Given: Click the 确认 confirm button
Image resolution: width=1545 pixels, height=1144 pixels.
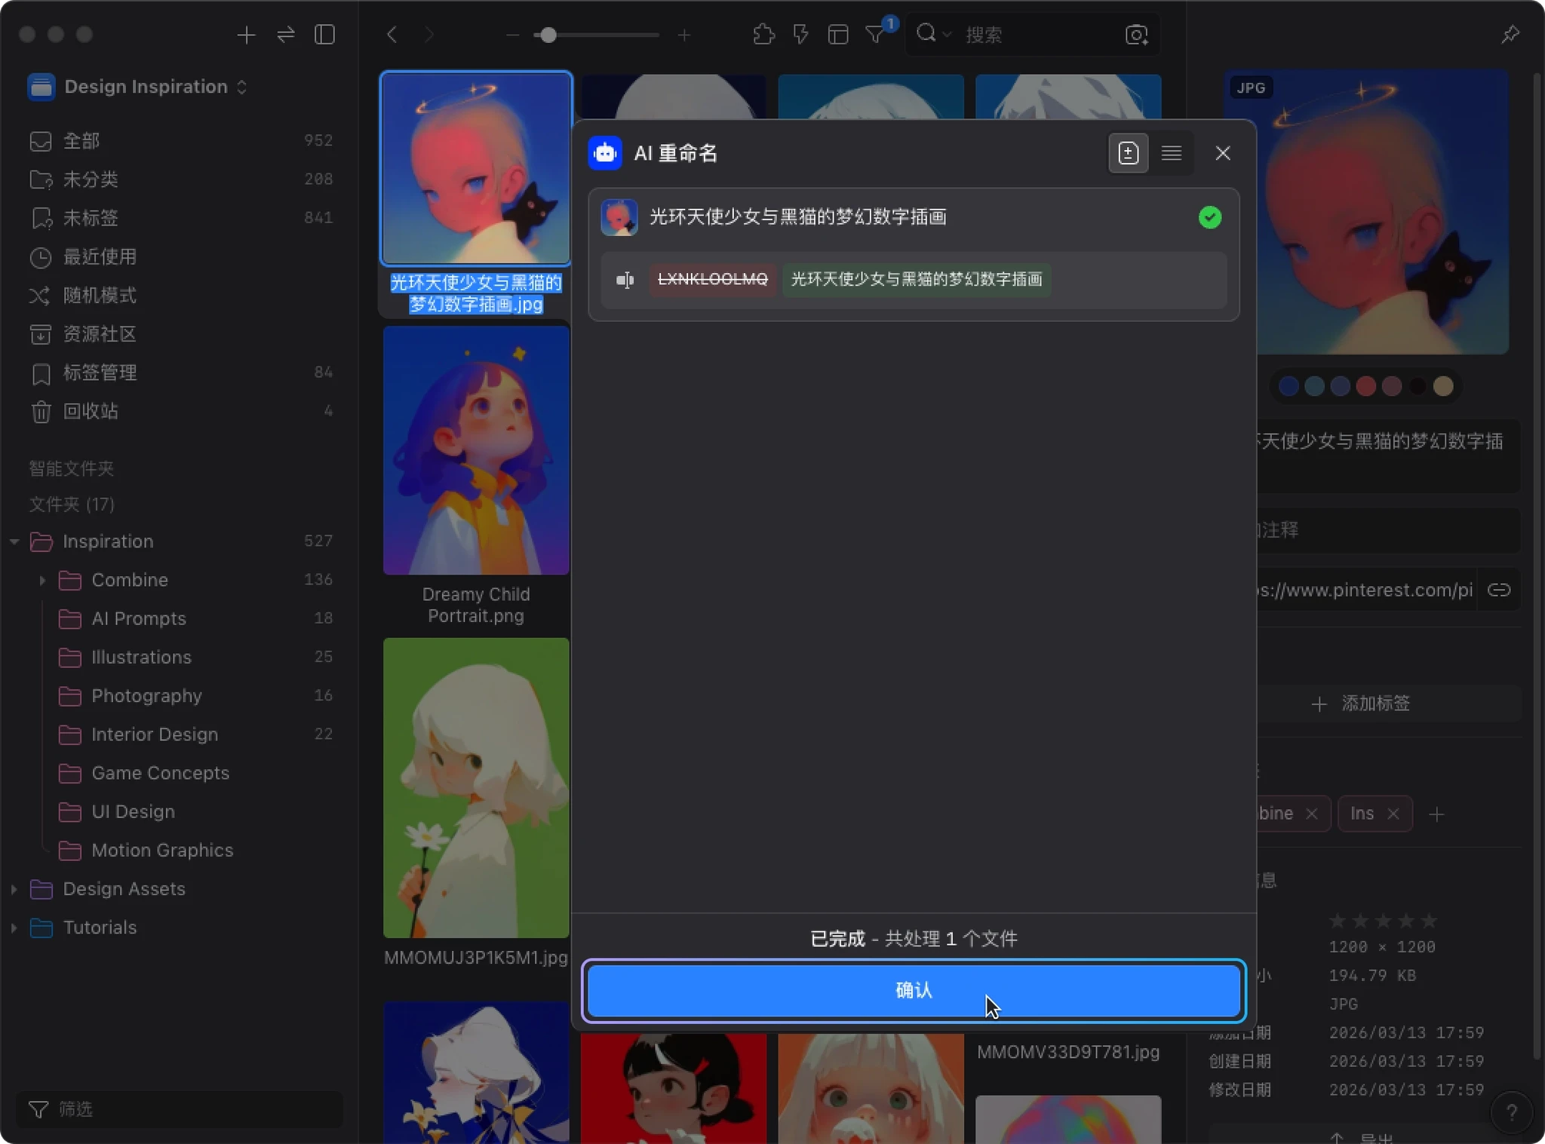Looking at the screenshot, I should [913, 990].
